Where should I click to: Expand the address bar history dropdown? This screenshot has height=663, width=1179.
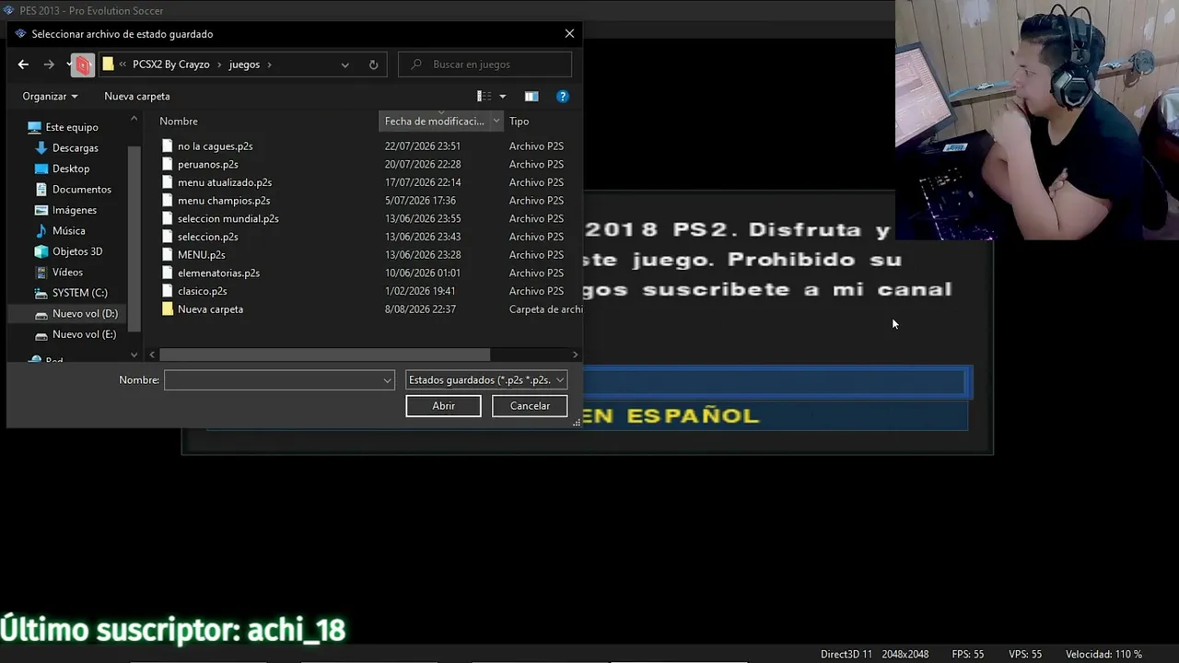click(x=344, y=64)
